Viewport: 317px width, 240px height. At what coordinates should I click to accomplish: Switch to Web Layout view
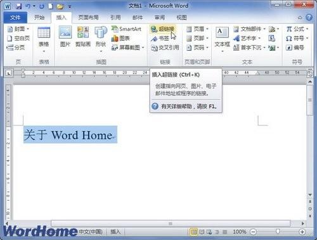[209, 232]
